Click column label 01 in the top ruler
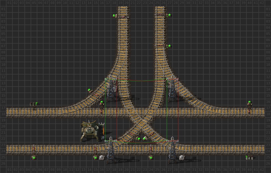 [x=9, y=3]
